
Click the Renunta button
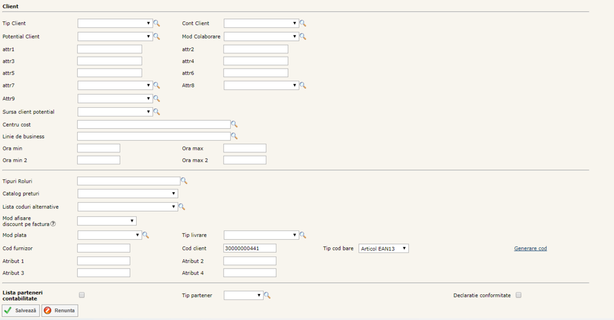(60, 310)
